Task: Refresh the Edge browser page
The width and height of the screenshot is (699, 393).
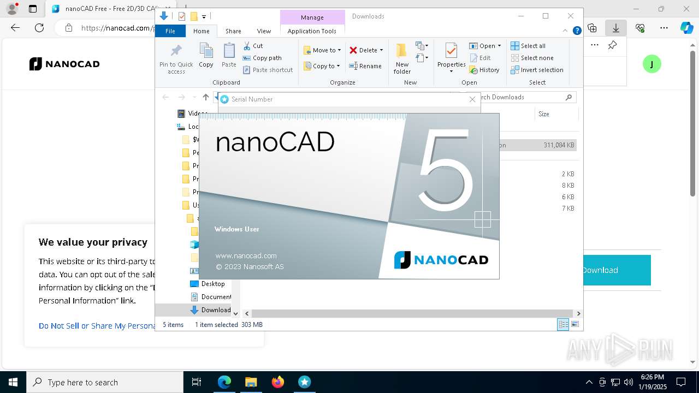Action: [x=39, y=28]
